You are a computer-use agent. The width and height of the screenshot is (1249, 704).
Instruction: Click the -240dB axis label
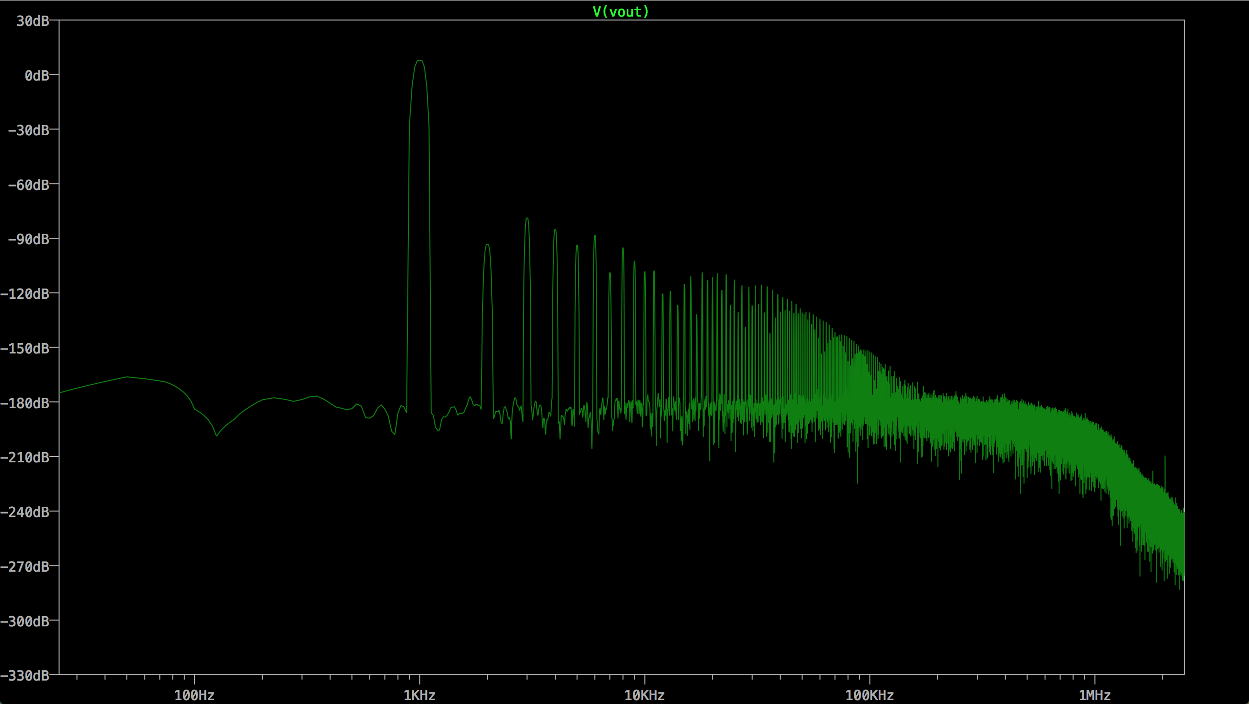click(x=24, y=512)
